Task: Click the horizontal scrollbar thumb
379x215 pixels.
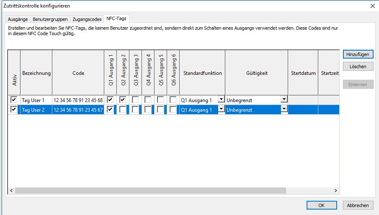Action: tap(150, 190)
